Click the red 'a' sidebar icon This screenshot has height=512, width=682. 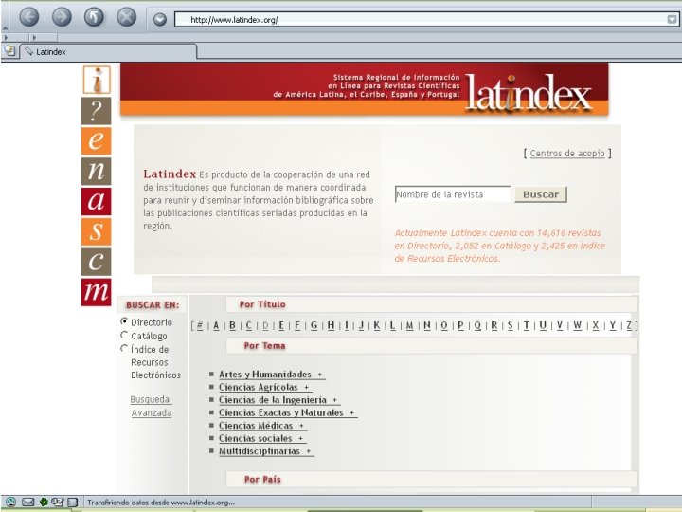click(96, 201)
